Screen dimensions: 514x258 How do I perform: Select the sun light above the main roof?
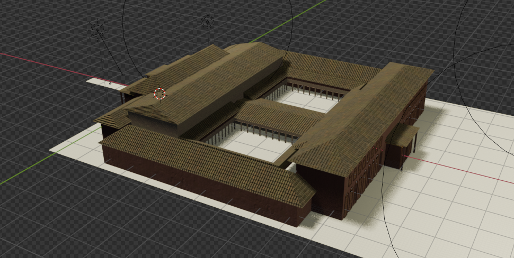click(x=207, y=22)
